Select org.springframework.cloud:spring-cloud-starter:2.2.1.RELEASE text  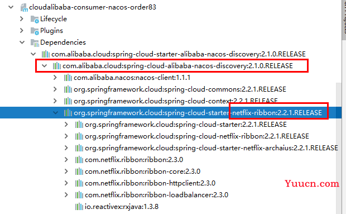[186, 125]
